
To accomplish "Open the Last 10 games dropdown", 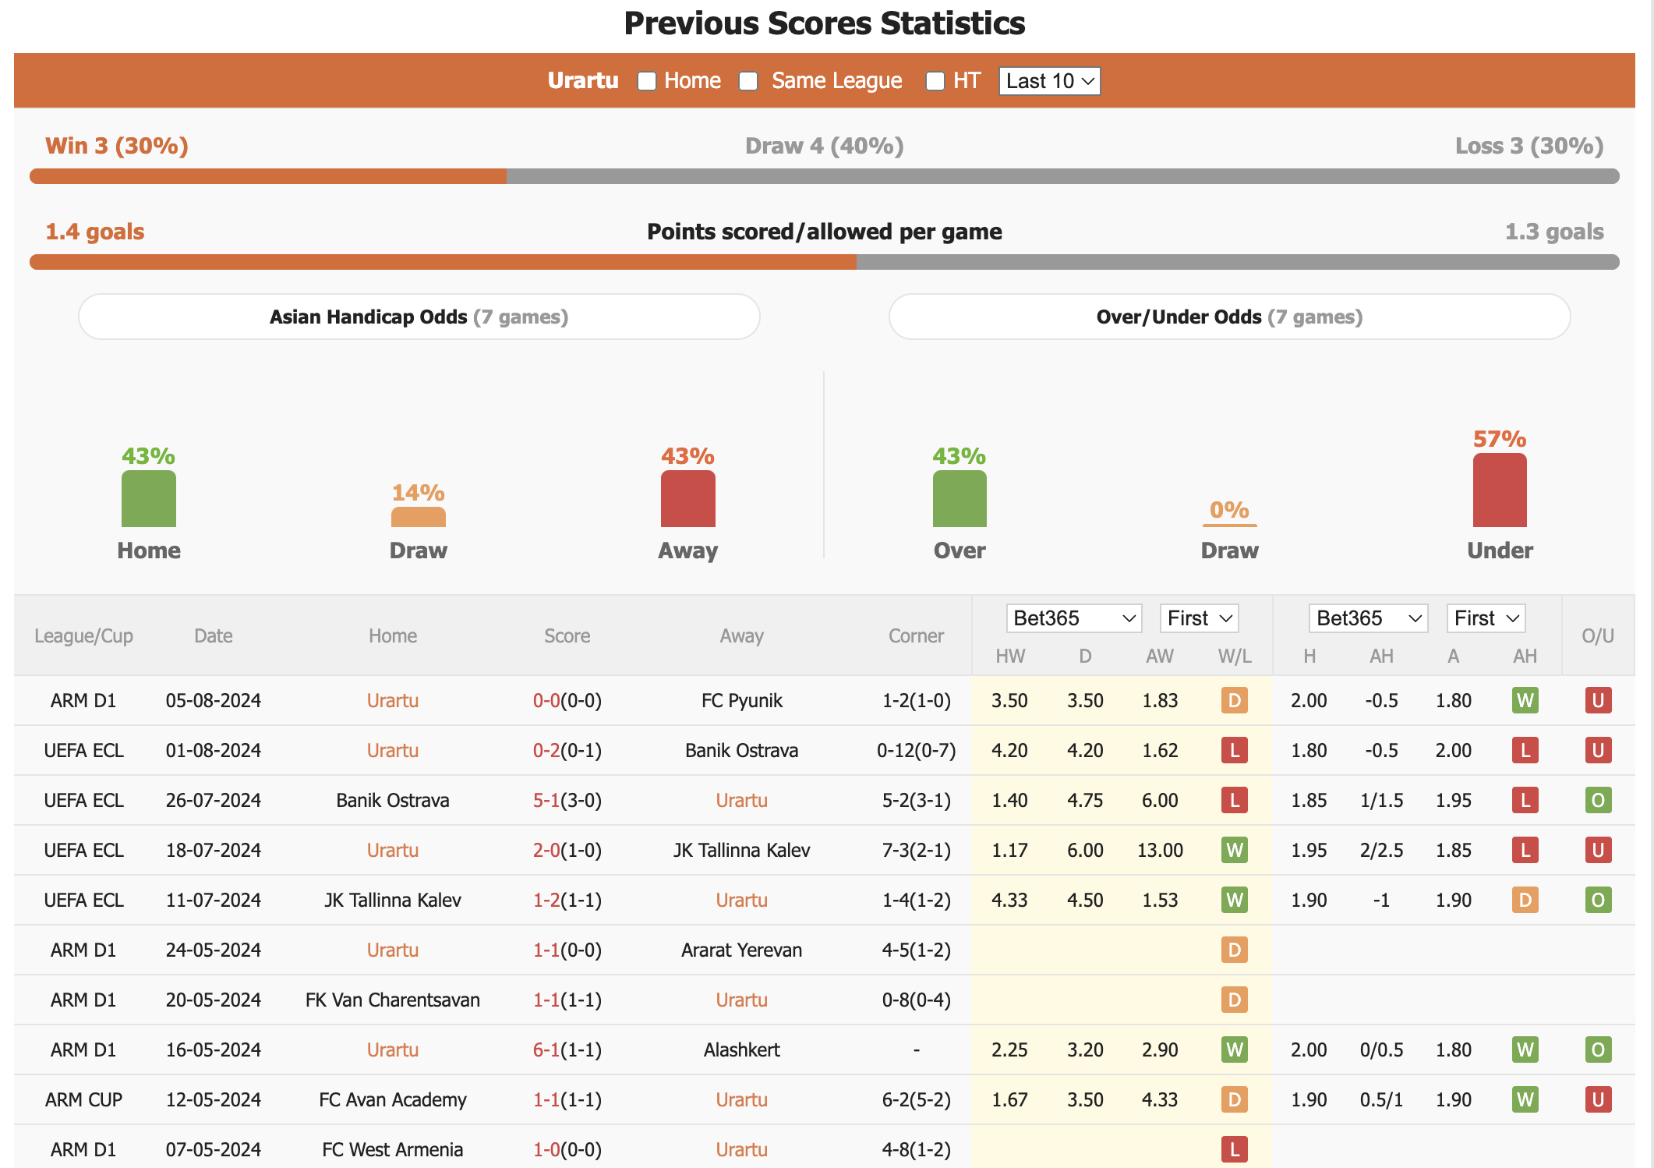I will coord(1049,81).
